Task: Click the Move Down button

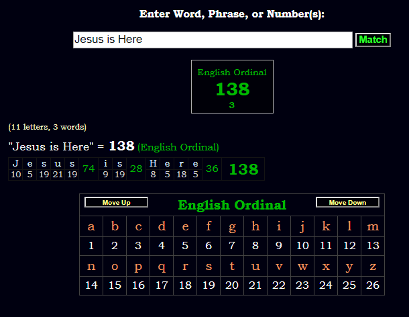Action: point(347,203)
